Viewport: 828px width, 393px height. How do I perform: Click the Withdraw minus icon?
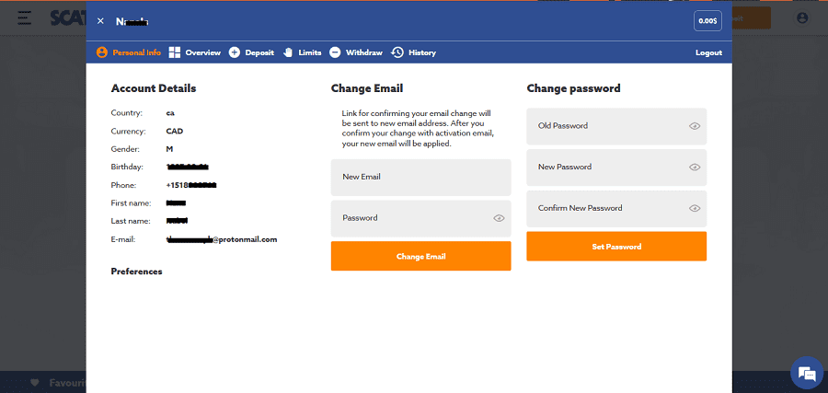(335, 52)
